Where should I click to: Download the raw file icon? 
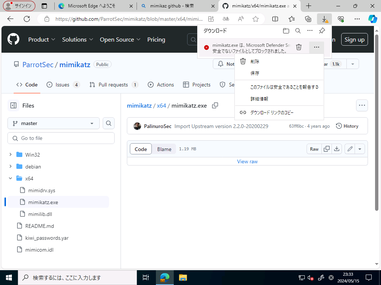point(337,149)
